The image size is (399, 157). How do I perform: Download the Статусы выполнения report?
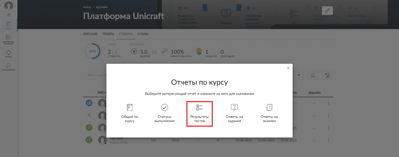coord(165,114)
